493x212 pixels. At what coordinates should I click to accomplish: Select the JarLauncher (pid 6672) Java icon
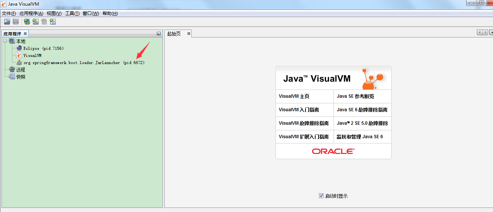[19, 63]
